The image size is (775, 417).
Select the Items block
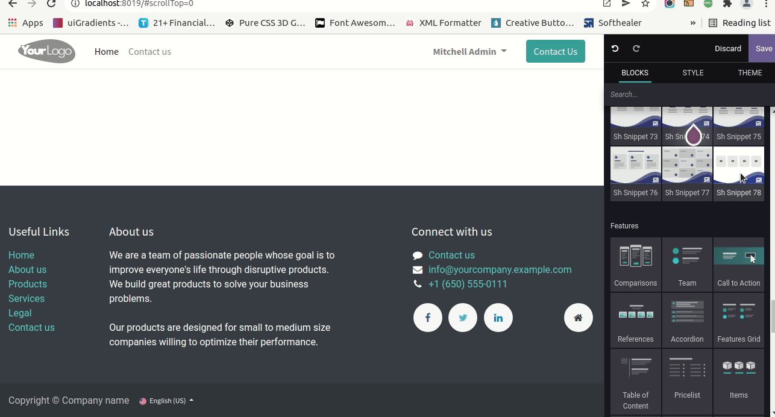[x=739, y=382]
